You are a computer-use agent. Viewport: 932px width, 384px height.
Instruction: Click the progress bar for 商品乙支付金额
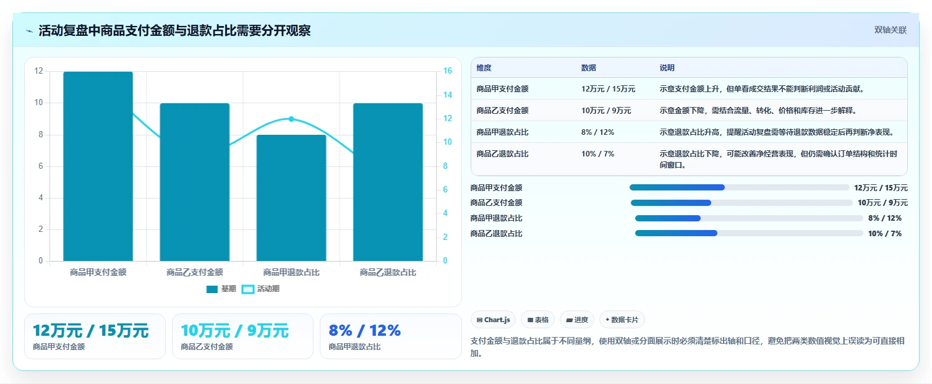[x=742, y=203]
